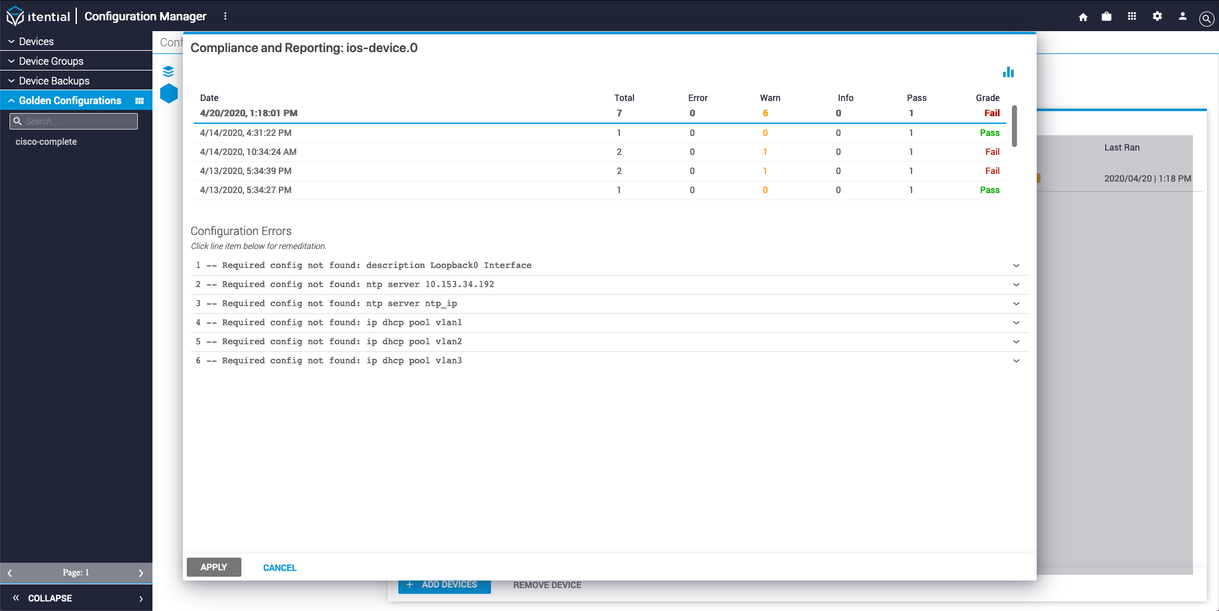The image size is (1219, 611).
Task: Open the briefcase jobs icon
Action: tap(1107, 17)
